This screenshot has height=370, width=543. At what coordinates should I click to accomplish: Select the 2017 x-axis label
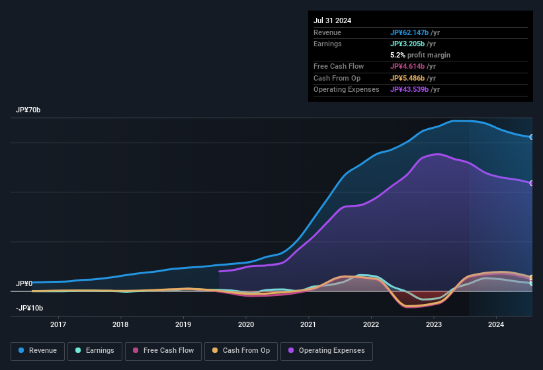click(x=58, y=324)
